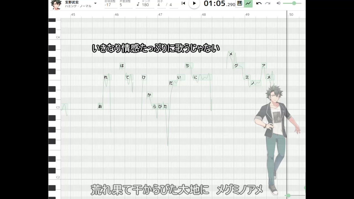Select the ひ note

(144, 77)
